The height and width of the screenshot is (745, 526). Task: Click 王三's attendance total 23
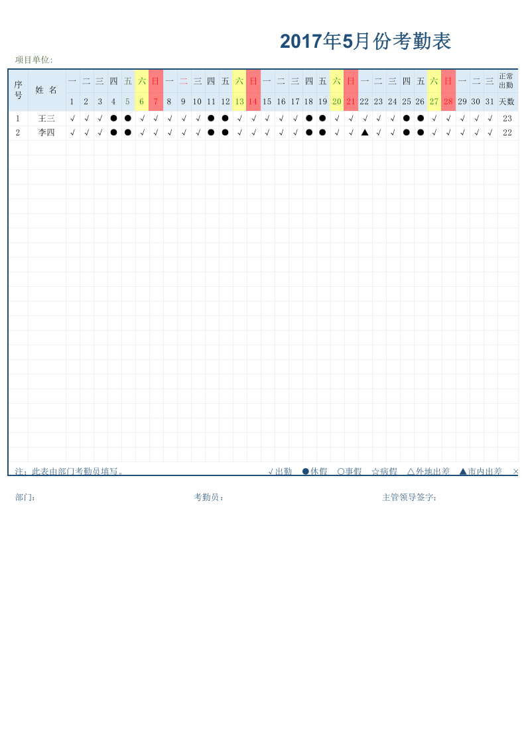click(507, 118)
